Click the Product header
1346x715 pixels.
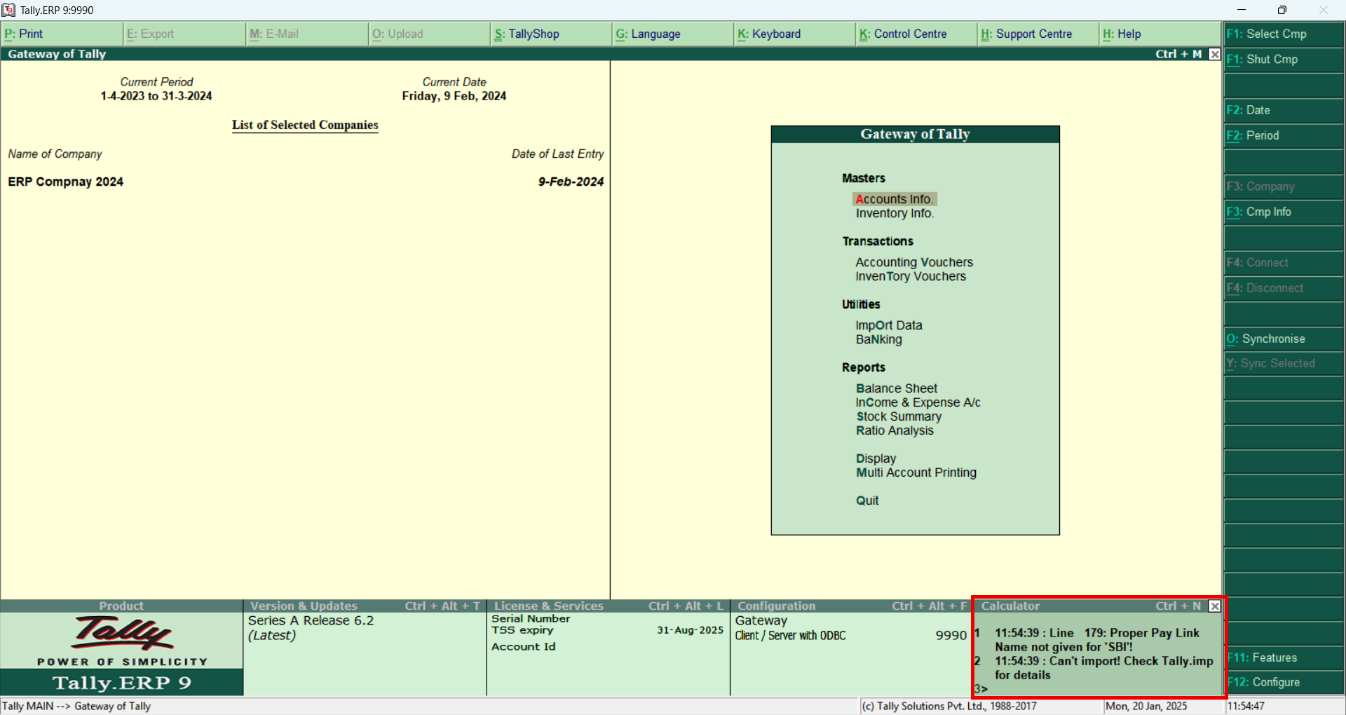click(121, 606)
